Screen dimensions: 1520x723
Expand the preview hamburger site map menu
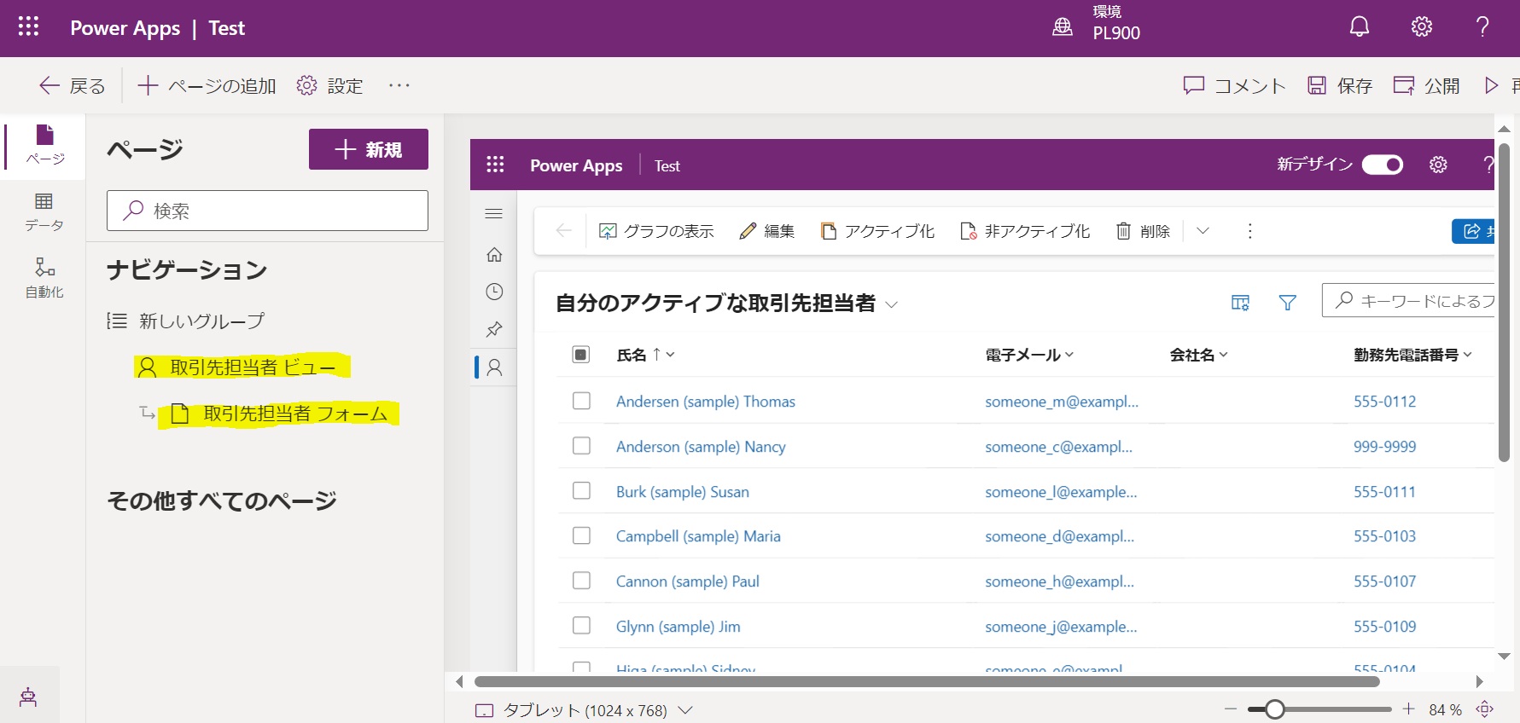pos(494,213)
